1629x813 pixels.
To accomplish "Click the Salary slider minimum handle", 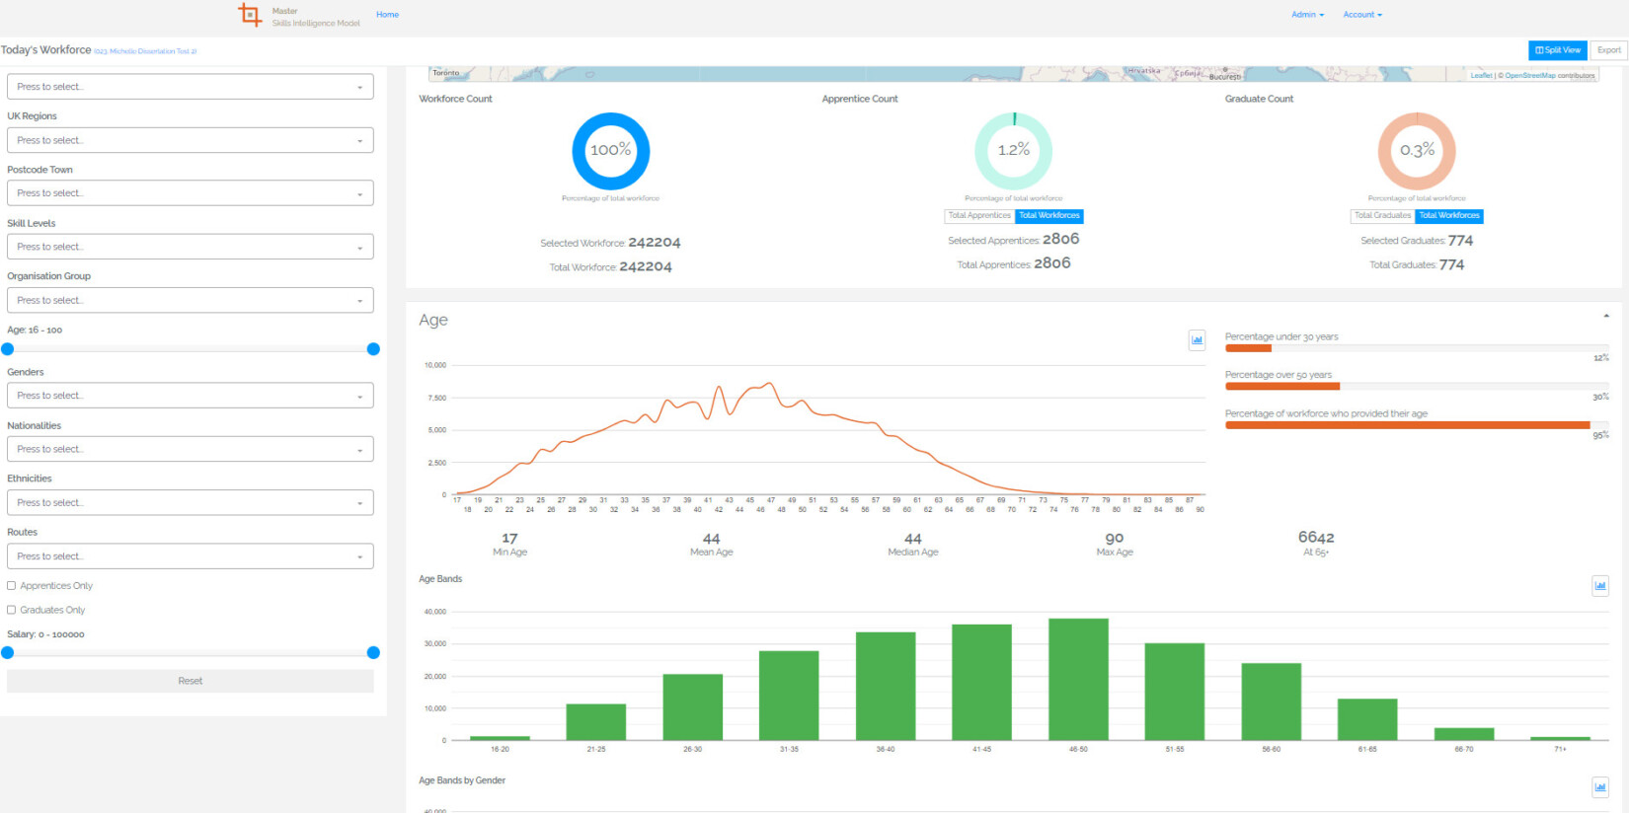I will point(8,653).
